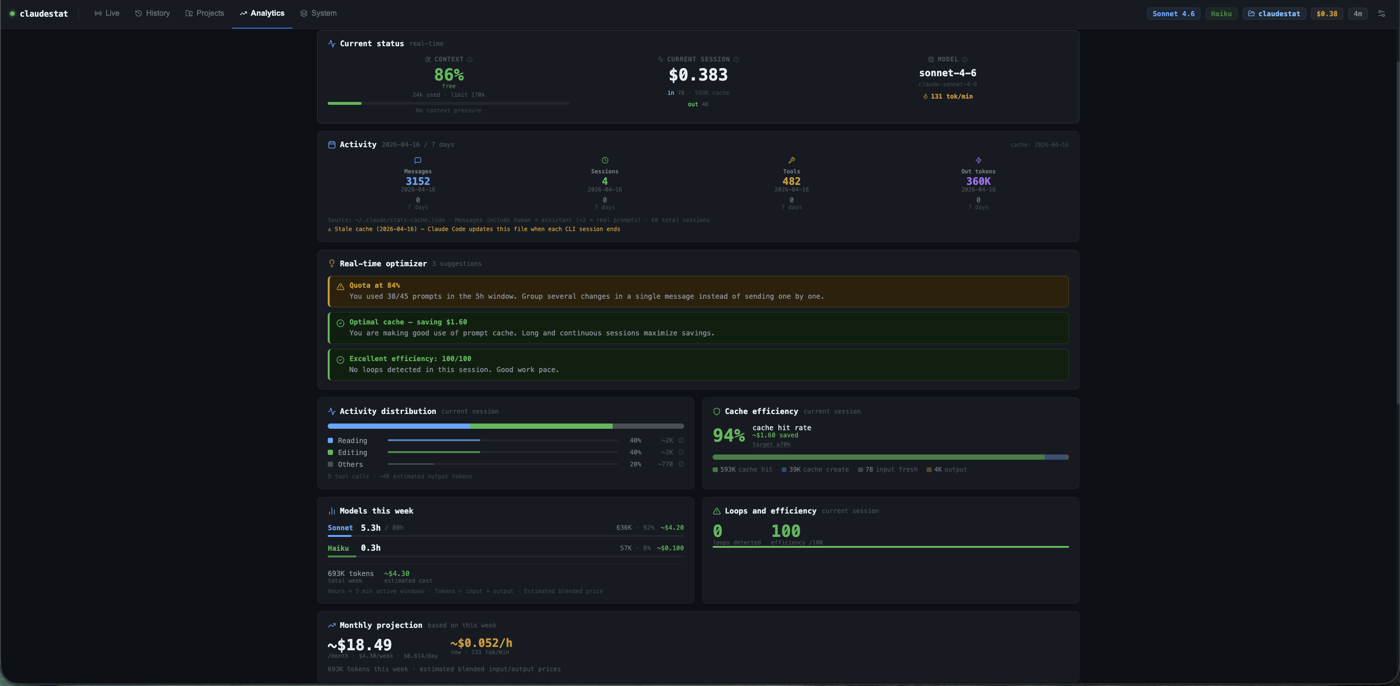The image size is (1400, 686).
Task: Click the info icon next to MODEL
Action: click(965, 60)
